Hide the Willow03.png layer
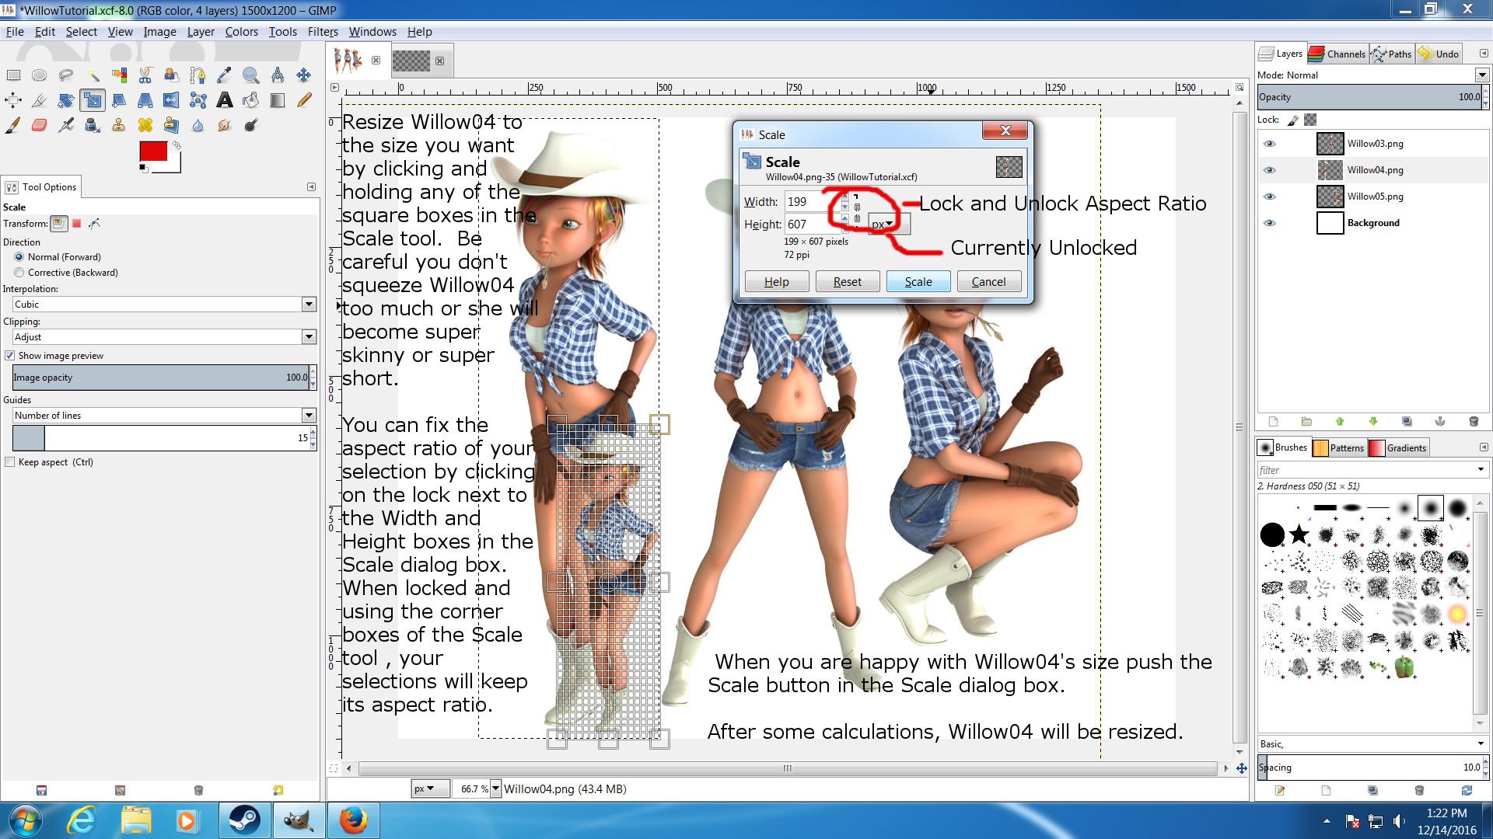 tap(1269, 144)
